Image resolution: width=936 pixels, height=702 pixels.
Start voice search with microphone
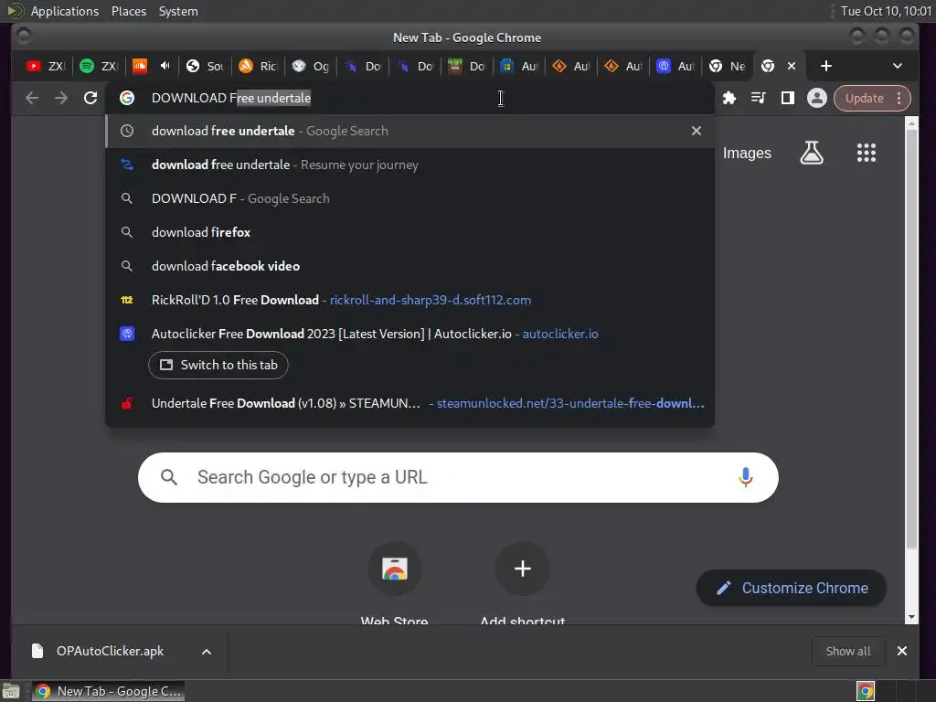pos(745,477)
